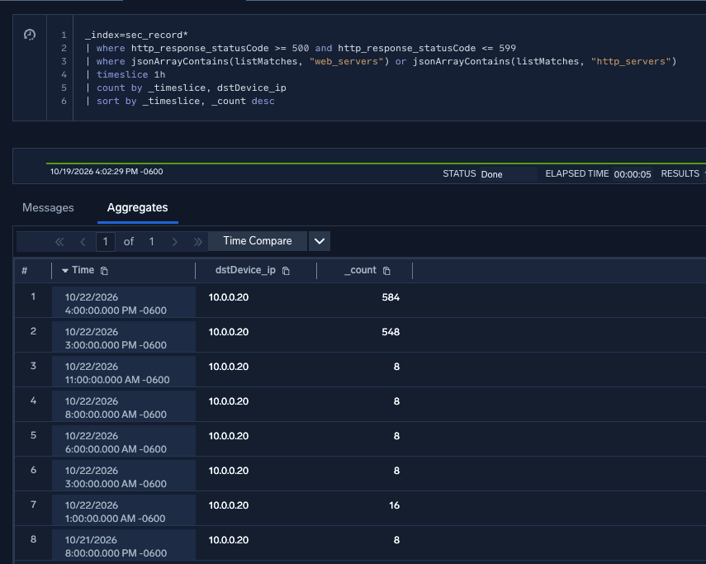Copy the Time column values icon
This screenshot has width=706, height=564.
[104, 271]
